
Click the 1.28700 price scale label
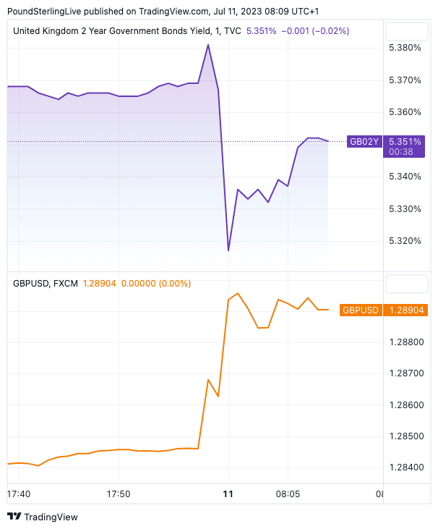click(405, 373)
